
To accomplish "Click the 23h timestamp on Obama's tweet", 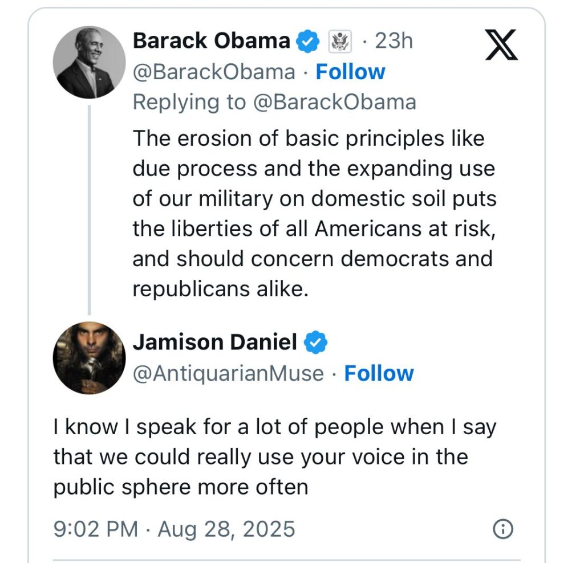I will 394,41.
